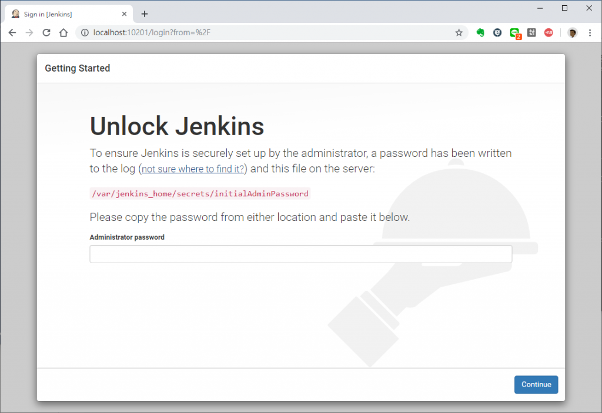
Task: Click the red circular extension icon
Action: [549, 33]
